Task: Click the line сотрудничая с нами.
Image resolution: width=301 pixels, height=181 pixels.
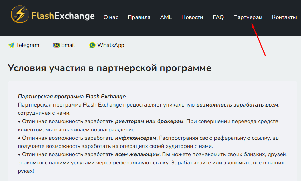Action: click(x=44, y=113)
